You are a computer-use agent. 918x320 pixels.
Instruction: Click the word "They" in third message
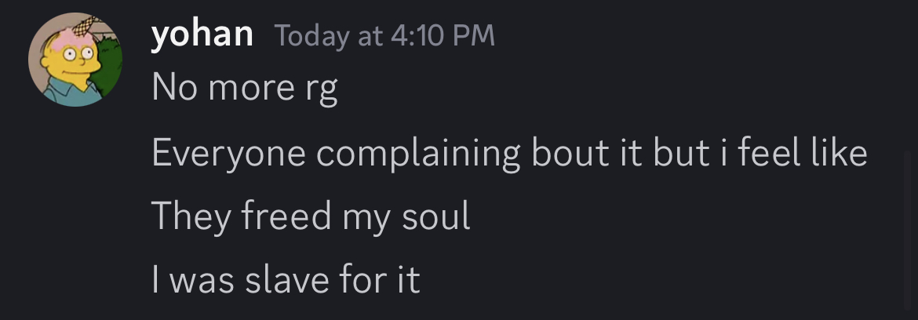pyautogui.click(x=186, y=216)
